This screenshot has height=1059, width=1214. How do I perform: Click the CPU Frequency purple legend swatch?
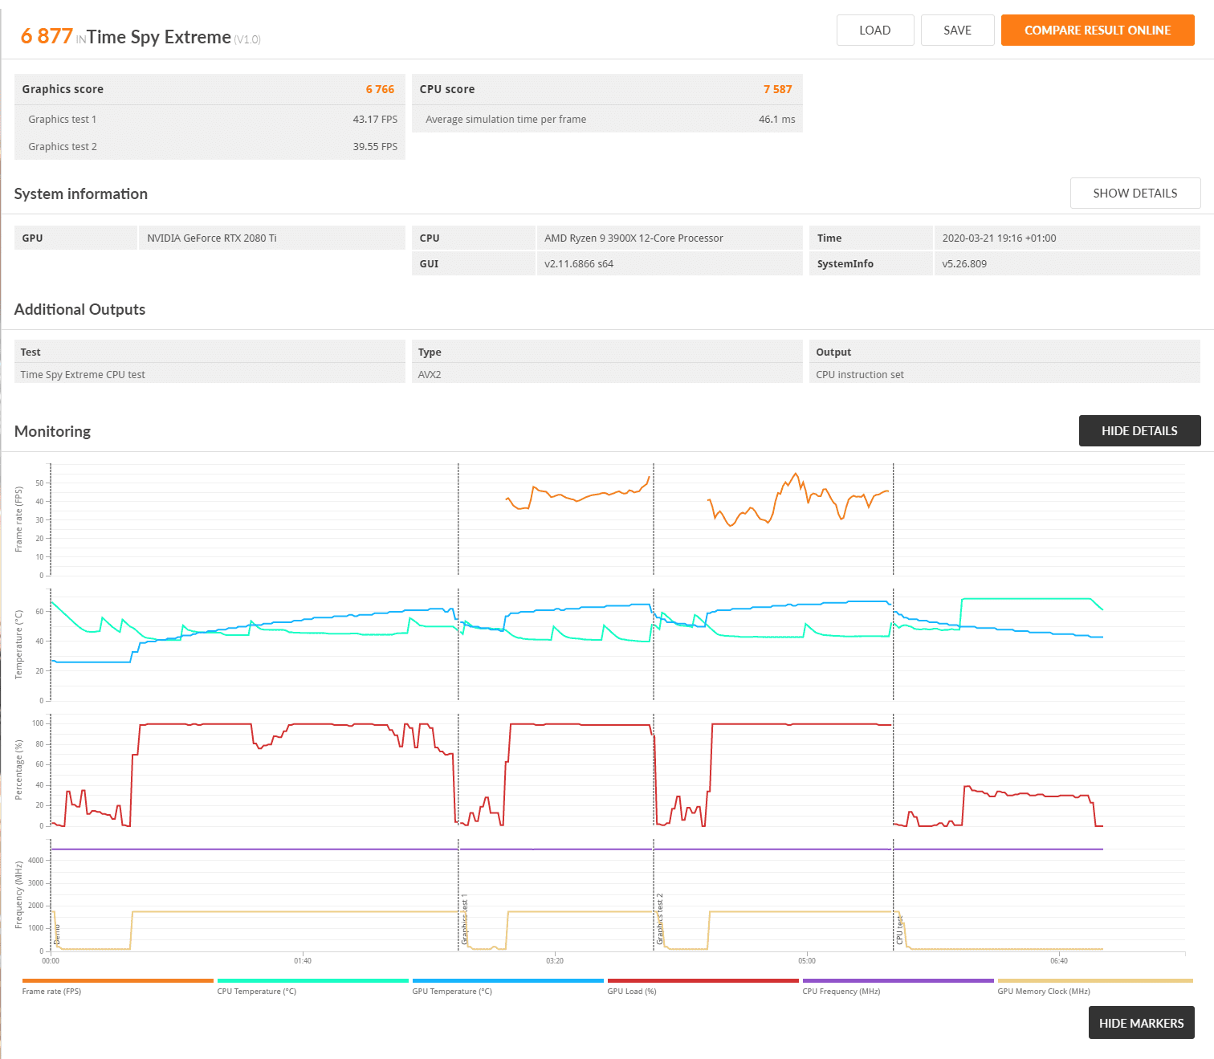(898, 980)
